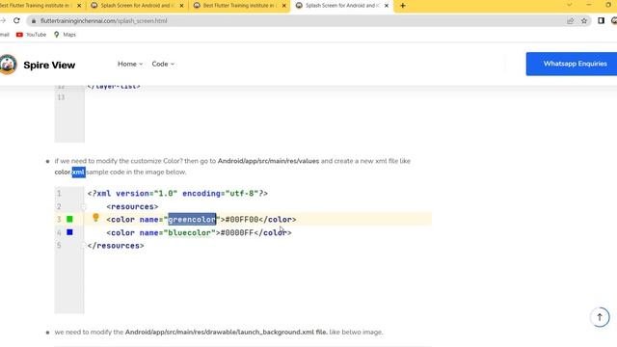The image size is (617, 347).
Task: Click the blue color swatch on line 4
Action: (69, 232)
